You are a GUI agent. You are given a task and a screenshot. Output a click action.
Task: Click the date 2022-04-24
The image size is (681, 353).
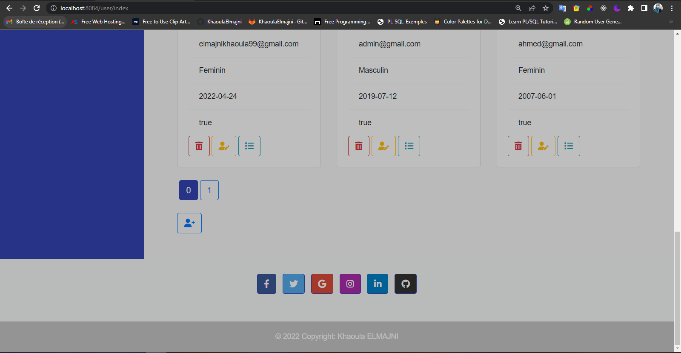coord(218,96)
